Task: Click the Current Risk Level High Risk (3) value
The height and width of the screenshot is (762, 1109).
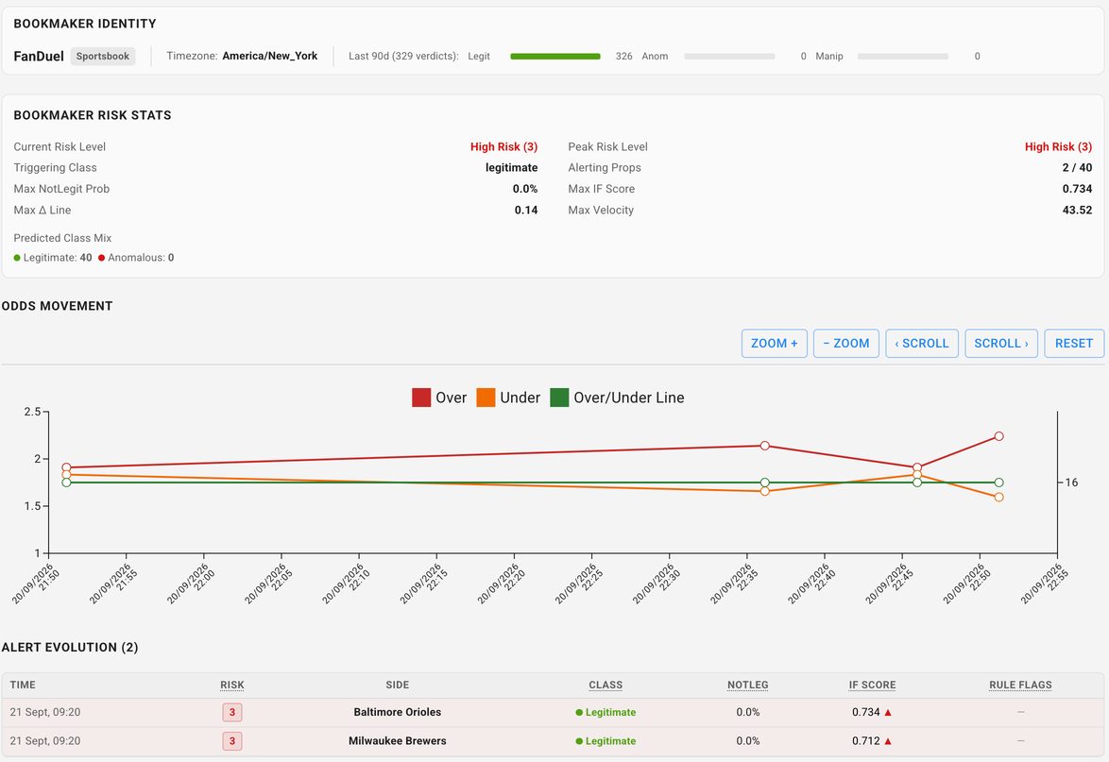Action: click(503, 146)
